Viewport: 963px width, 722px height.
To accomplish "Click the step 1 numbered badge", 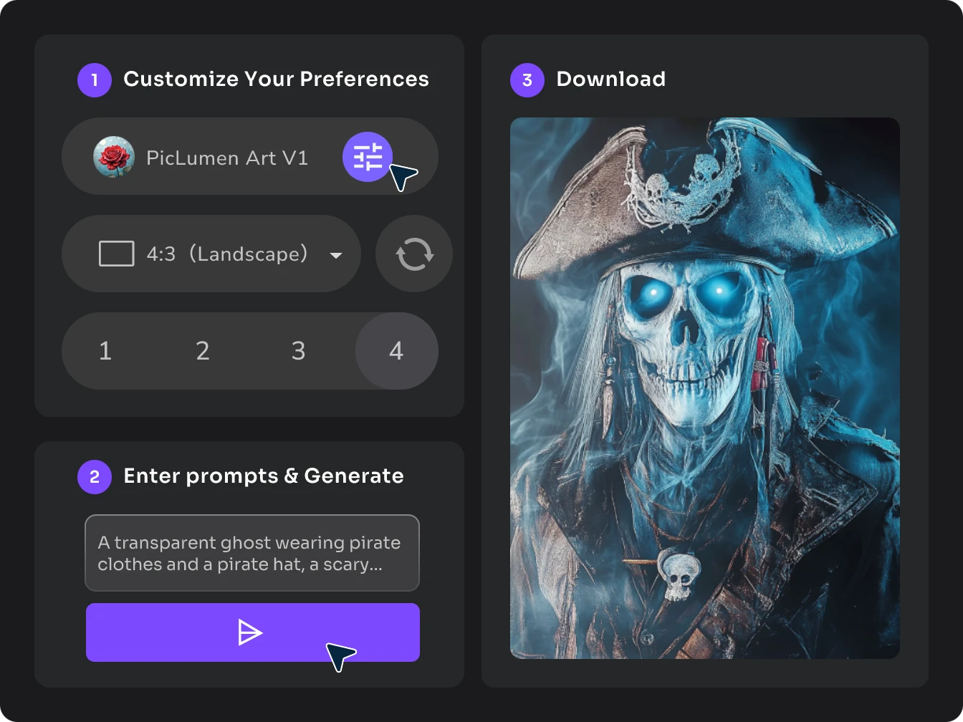I will tap(94, 80).
